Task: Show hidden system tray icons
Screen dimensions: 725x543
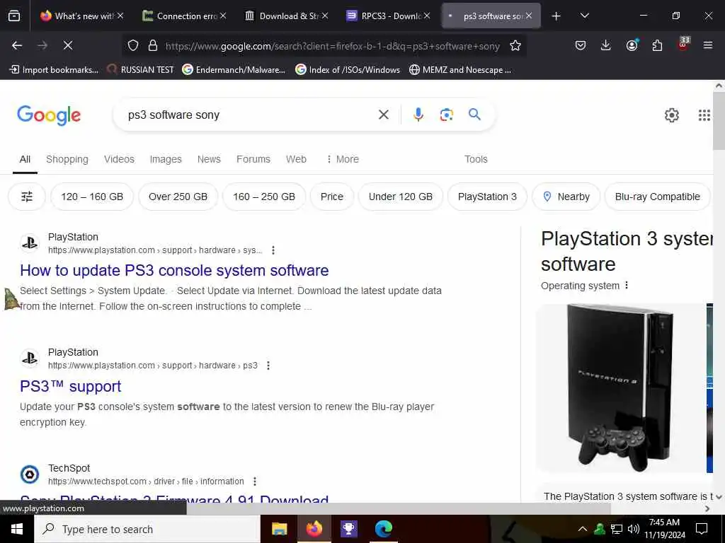Action: pyautogui.click(x=583, y=529)
